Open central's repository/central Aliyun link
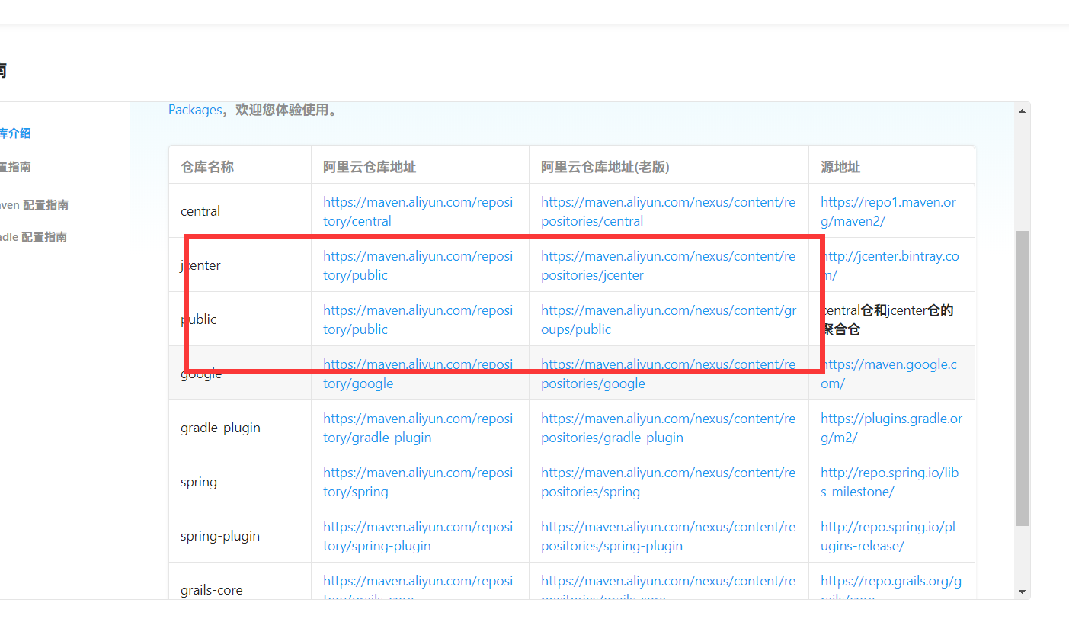1069x632 pixels. click(418, 211)
